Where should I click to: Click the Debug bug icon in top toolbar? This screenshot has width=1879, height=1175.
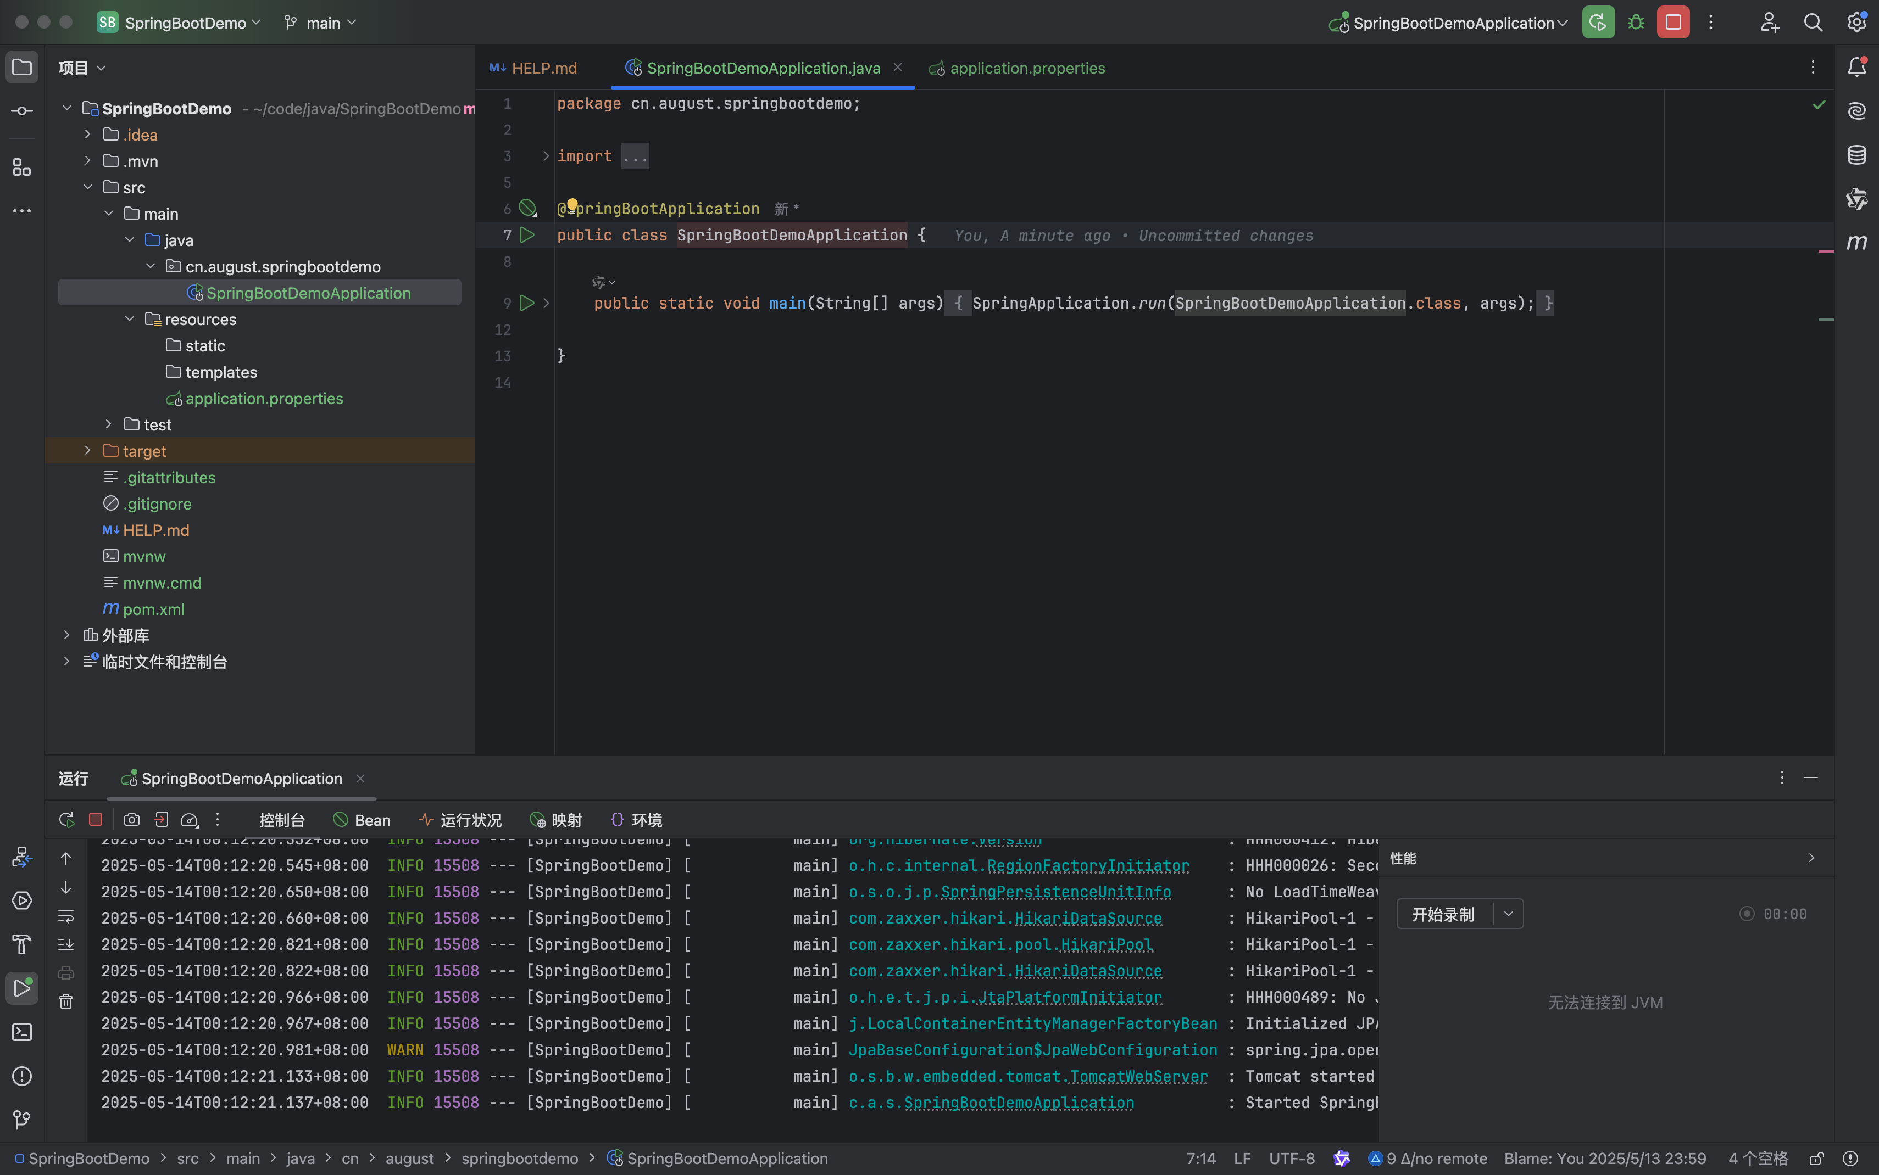pyautogui.click(x=1636, y=23)
